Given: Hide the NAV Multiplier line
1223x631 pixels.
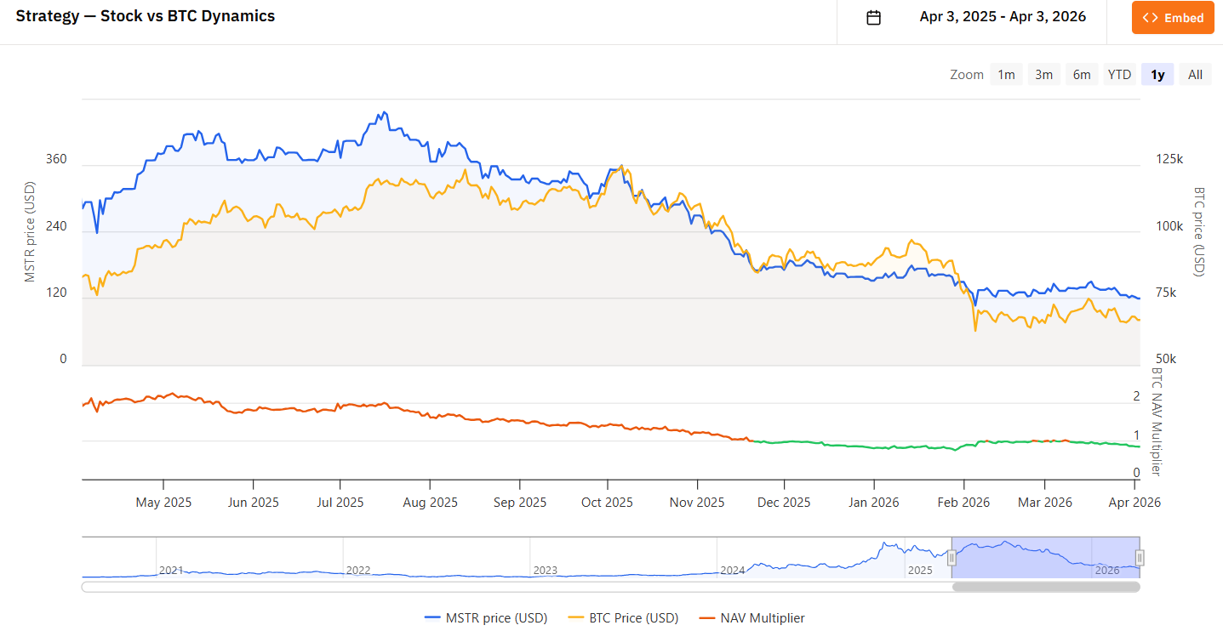Looking at the screenshot, I should coord(763,617).
